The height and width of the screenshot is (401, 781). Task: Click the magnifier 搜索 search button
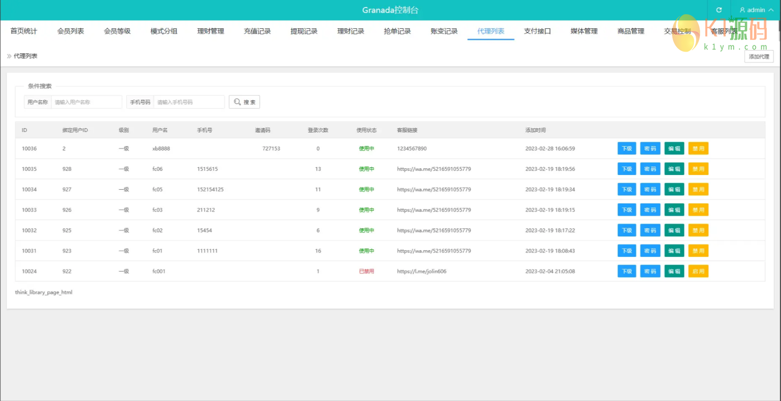point(245,102)
